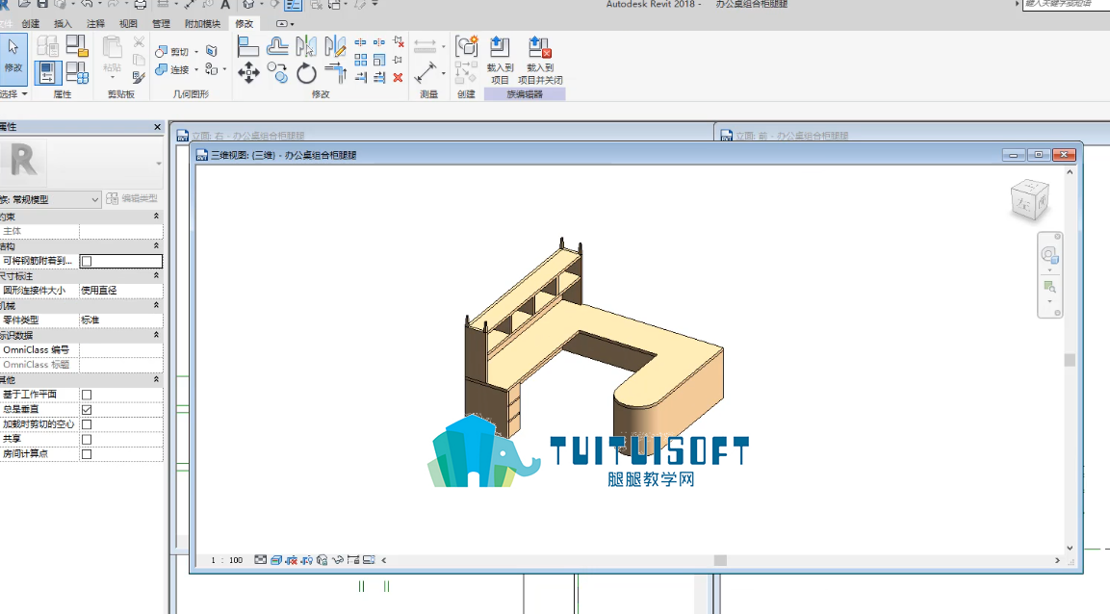Open the 创建 ribbon tab
Viewport: 1110px width, 614px height.
[x=31, y=23]
